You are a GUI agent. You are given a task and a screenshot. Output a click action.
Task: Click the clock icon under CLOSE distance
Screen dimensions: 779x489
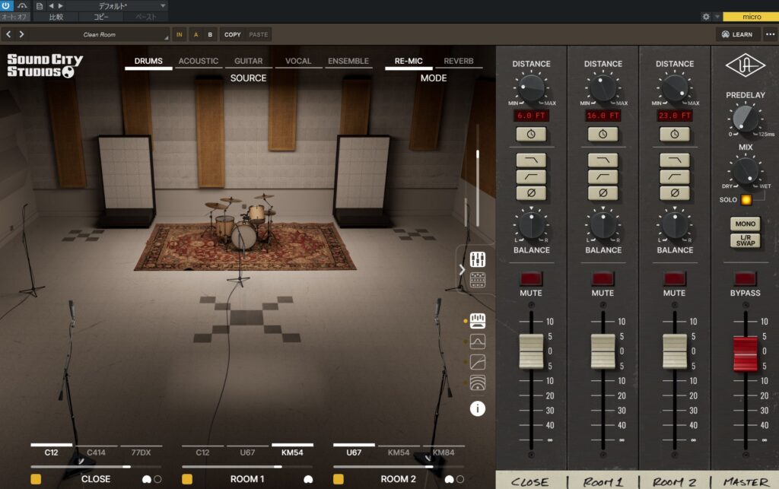(531, 134)
